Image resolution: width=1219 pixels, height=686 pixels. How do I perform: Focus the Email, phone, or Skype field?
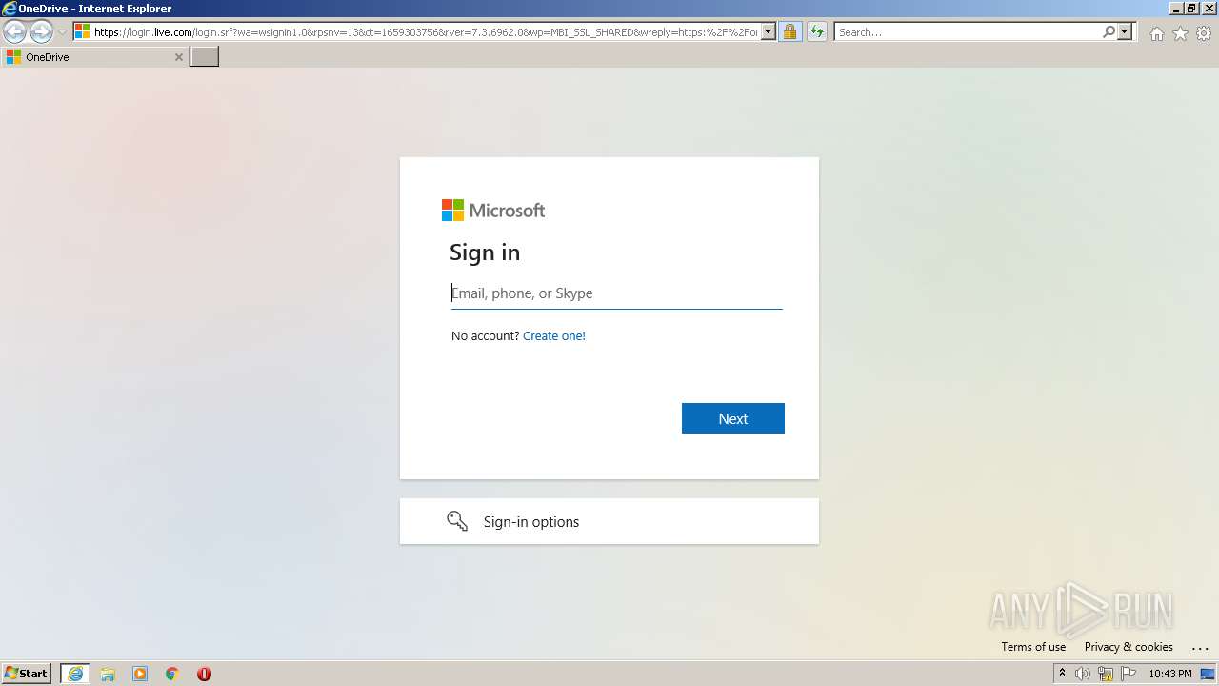[616, 293]
